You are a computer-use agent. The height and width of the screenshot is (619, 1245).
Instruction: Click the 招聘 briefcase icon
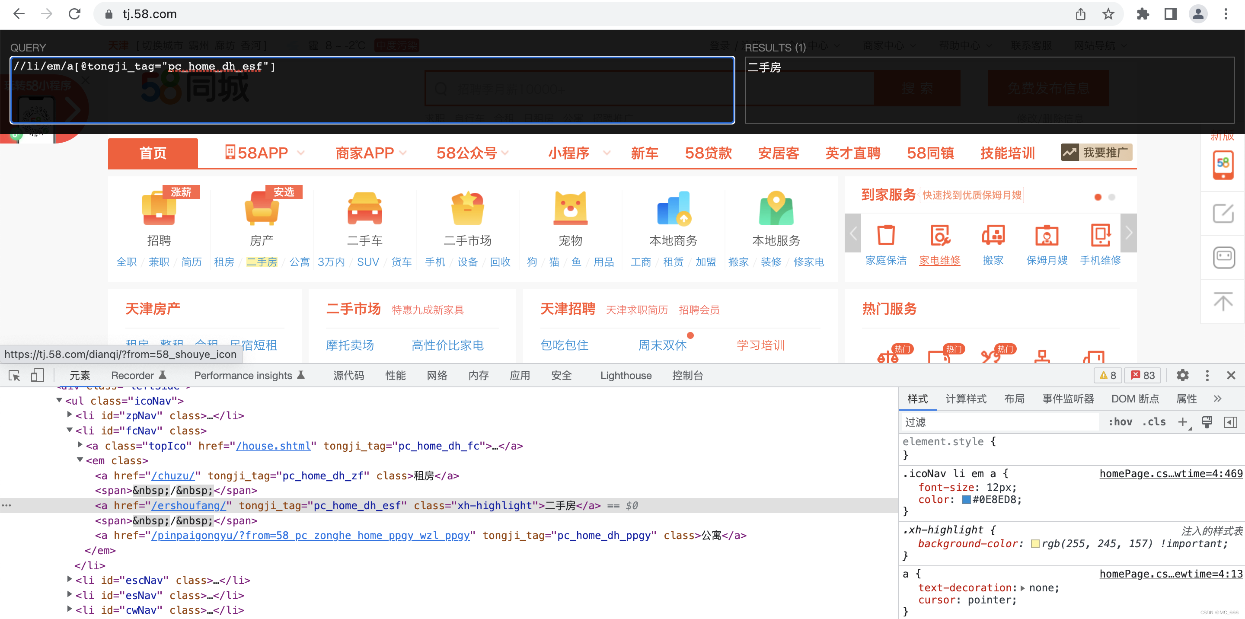click(x=159, y=209)
